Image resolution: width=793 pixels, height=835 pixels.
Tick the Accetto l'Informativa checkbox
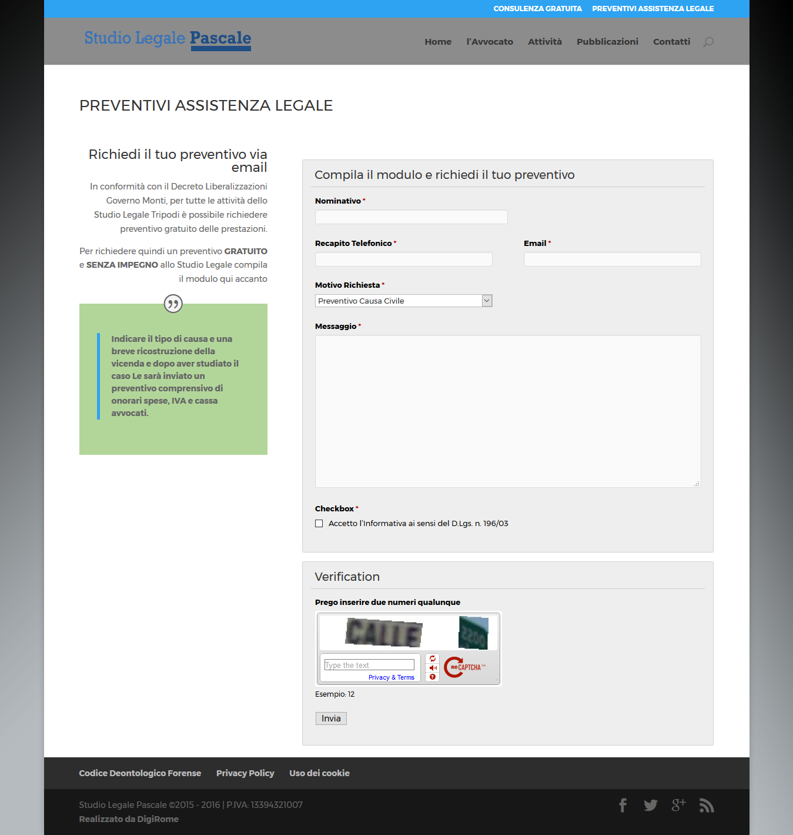pos(319,524)
